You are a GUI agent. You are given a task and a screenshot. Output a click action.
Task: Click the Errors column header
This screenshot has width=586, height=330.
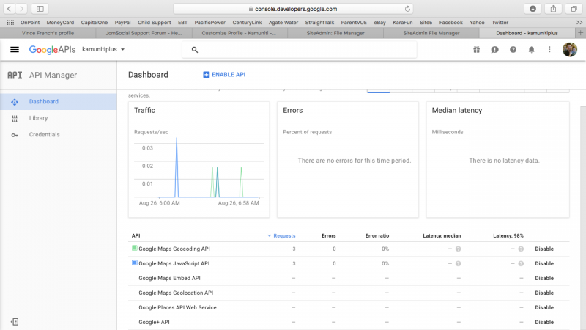(328, 235)
